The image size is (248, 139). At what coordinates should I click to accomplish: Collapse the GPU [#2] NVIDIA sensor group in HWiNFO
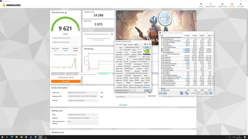click(x=160, y=37)
